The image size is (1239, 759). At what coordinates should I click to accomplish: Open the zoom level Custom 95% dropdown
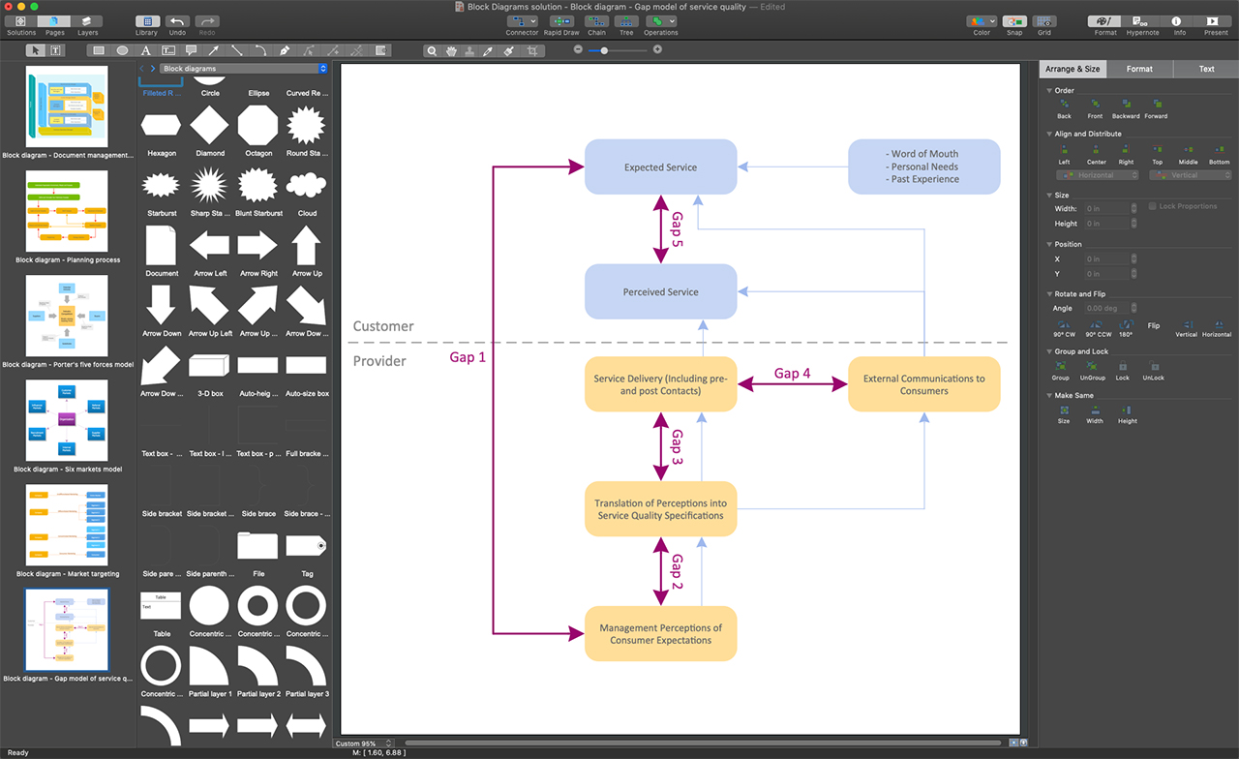(x=363, y=743)
